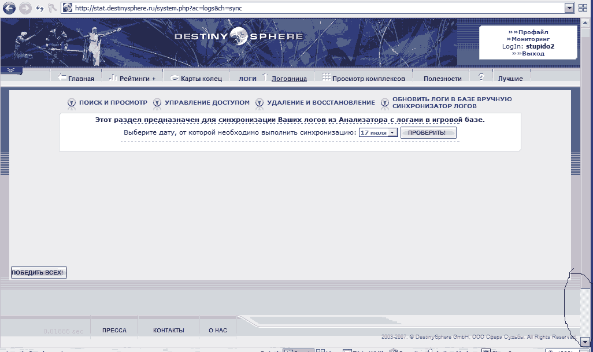Click the icon before УДАЛЕНИЕ И ВОССТАНОВЛЕНИЕ
This screenshot has height=352, width=593.
(x=260, y=103)
